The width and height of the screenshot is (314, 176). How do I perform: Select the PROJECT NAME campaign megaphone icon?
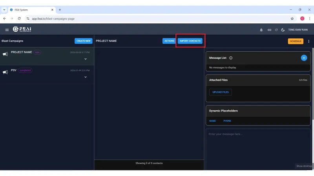coord(5,54)
